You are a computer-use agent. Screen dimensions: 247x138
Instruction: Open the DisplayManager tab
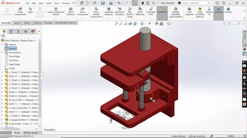(x=33, y=32)
